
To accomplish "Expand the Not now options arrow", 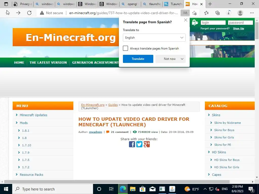I will click(182, 59).
